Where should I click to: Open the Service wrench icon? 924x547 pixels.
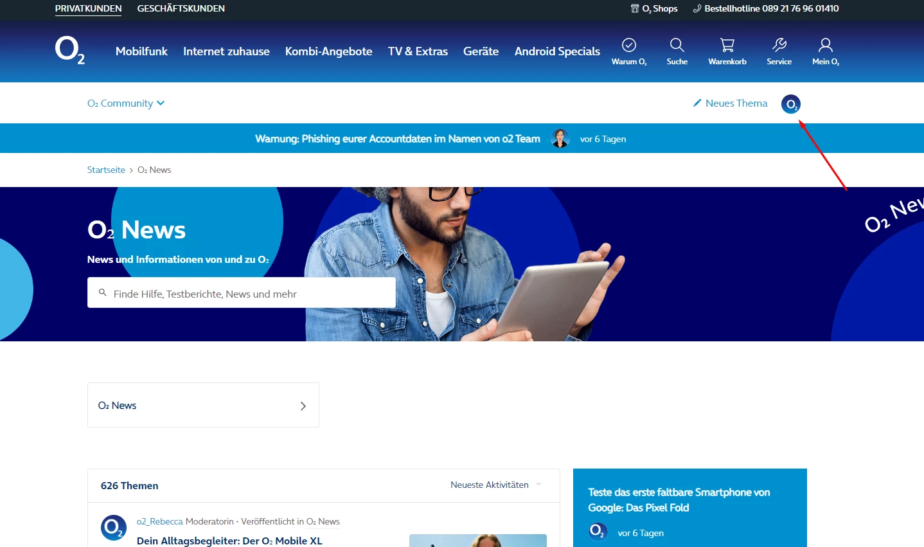tap(779, 45)
